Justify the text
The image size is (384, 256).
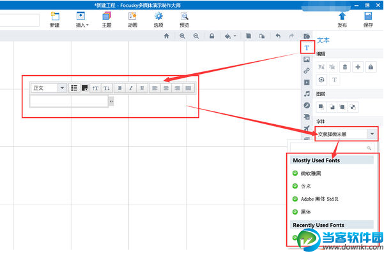[x=188, y=88]
